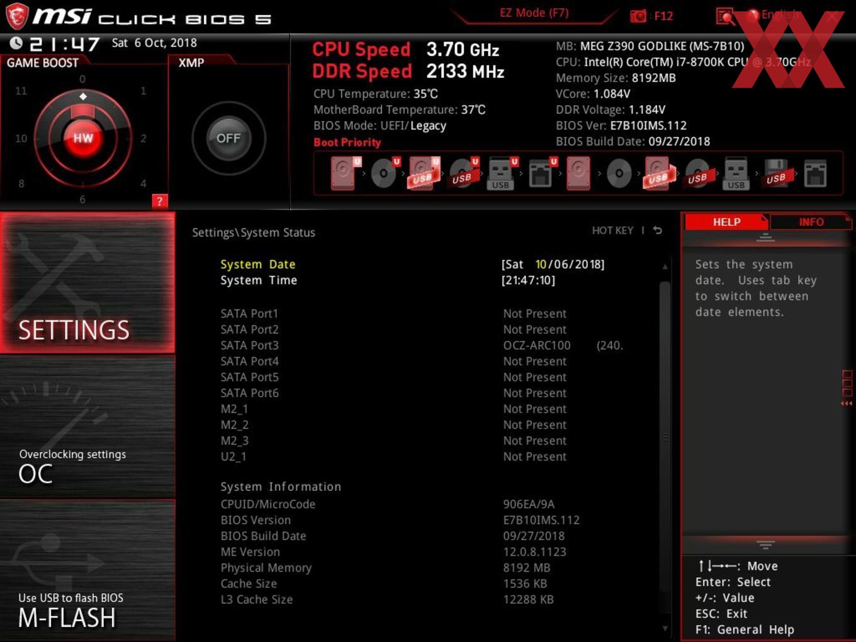This screenshot has height=642, width=856.
Task: Switch to the INFO tab
Action: point(811,222)
